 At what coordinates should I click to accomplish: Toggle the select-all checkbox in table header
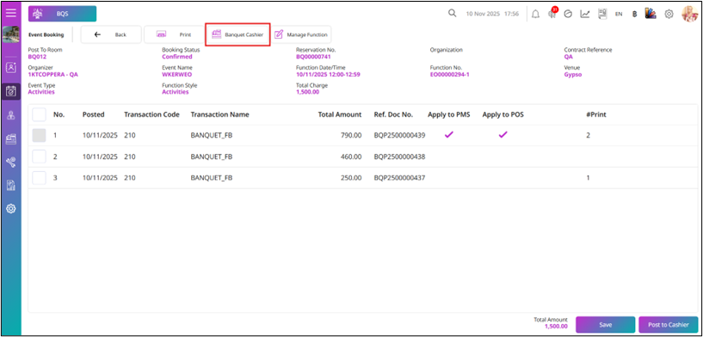(x=39, y=114)
